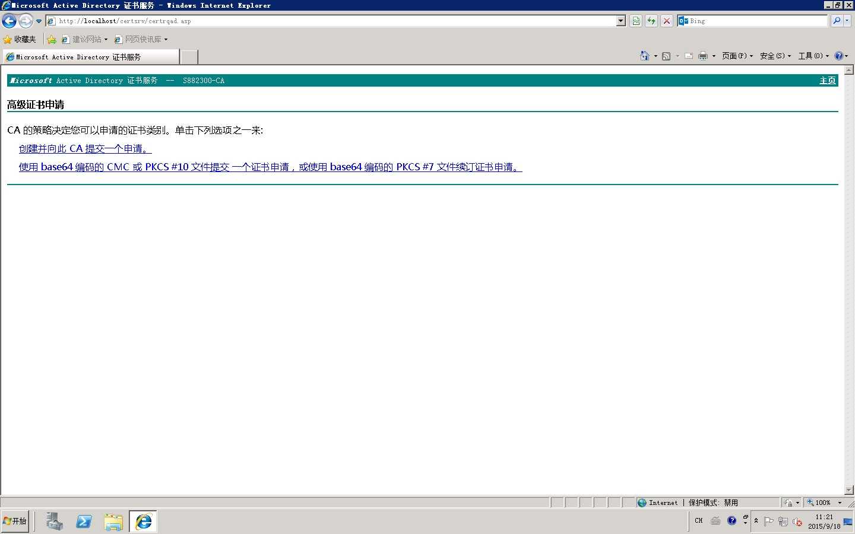855x534 pixels.
Task: Click the network connection tray icon
Action: tap(783, 522)
